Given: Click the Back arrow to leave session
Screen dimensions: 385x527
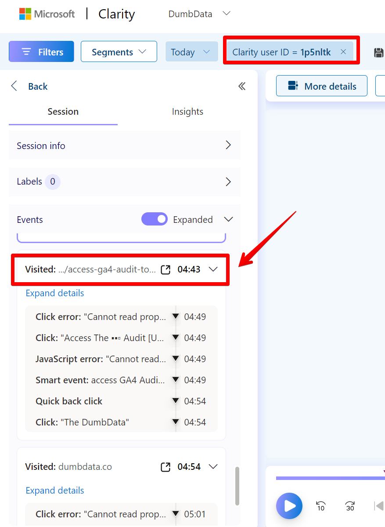Looking at the screenshot, I should (14, 86).
